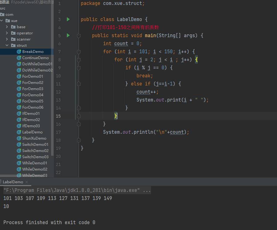Open WhileDemo01 class file
Screen dimensions: 277x230
click(x=35, y=163)
